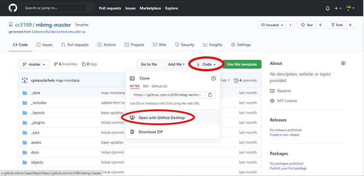Switch to the Issues tab
Image resolution: width=364 pixels, height=176 pixels.
[x=44, y=45]
